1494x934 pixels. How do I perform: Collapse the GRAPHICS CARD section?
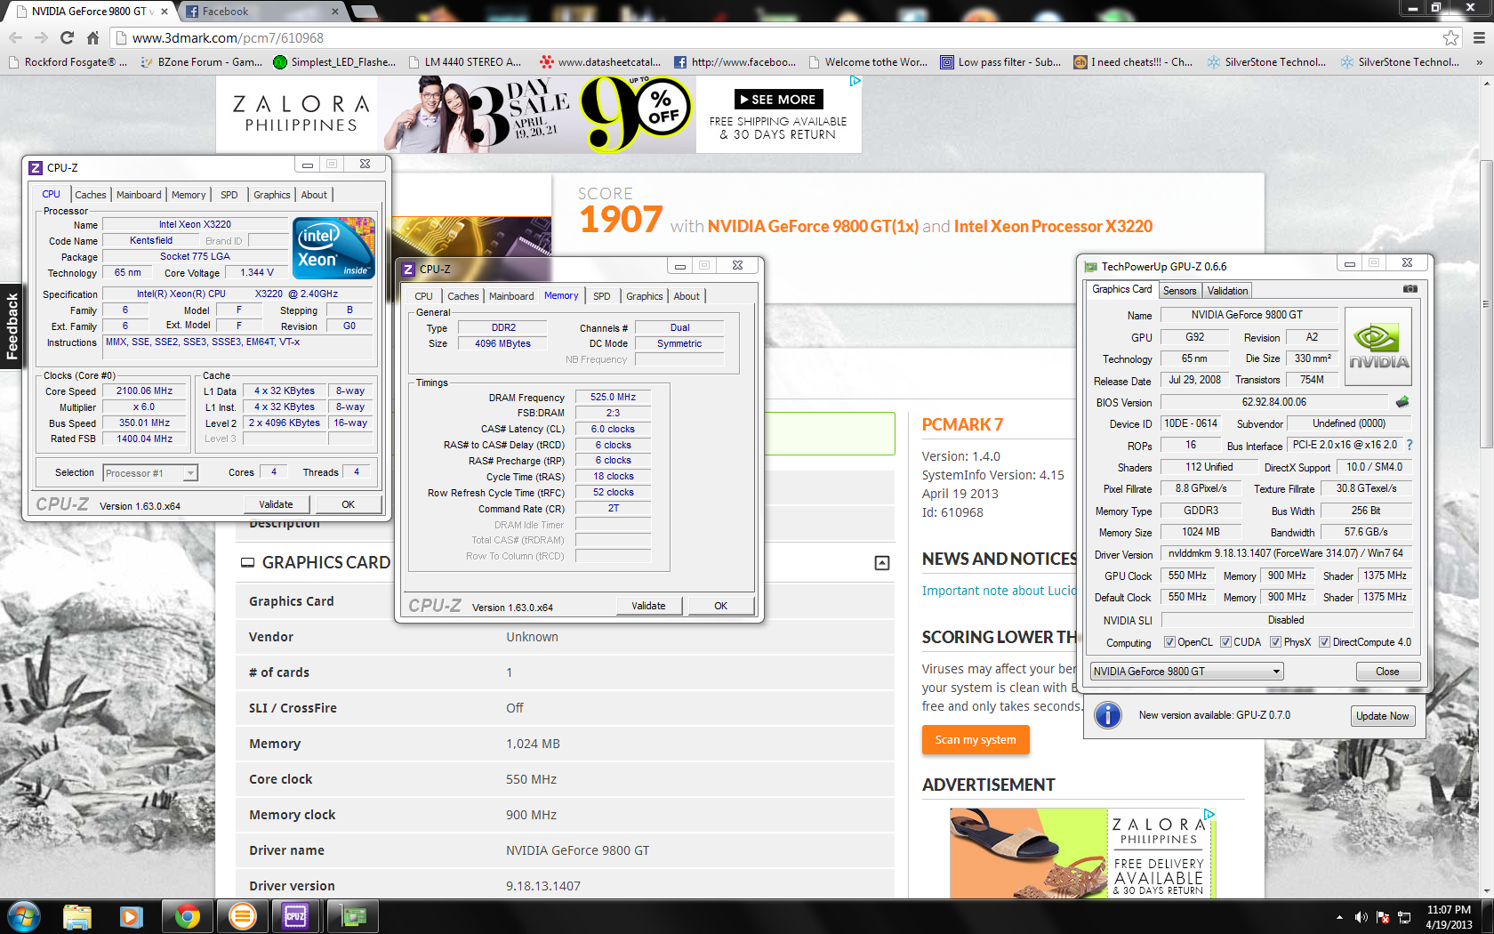coord(882,563)
